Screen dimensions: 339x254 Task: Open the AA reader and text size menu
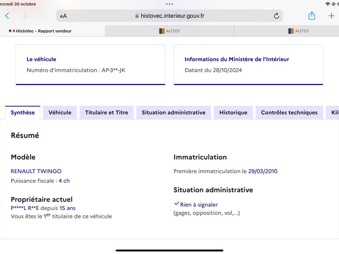[x=63, y=16]
